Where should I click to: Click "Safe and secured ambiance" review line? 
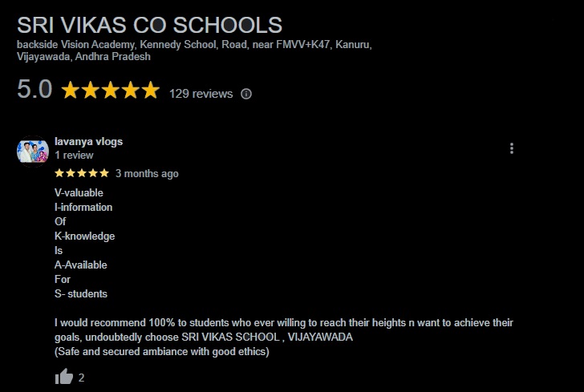(161, 352)
